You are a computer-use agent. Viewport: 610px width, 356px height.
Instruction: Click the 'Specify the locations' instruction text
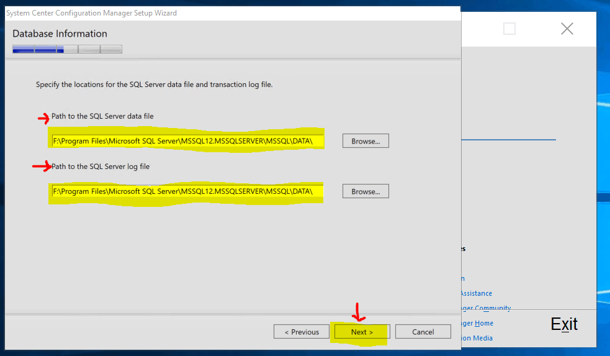pyautogui.click(x=155, y=84)
